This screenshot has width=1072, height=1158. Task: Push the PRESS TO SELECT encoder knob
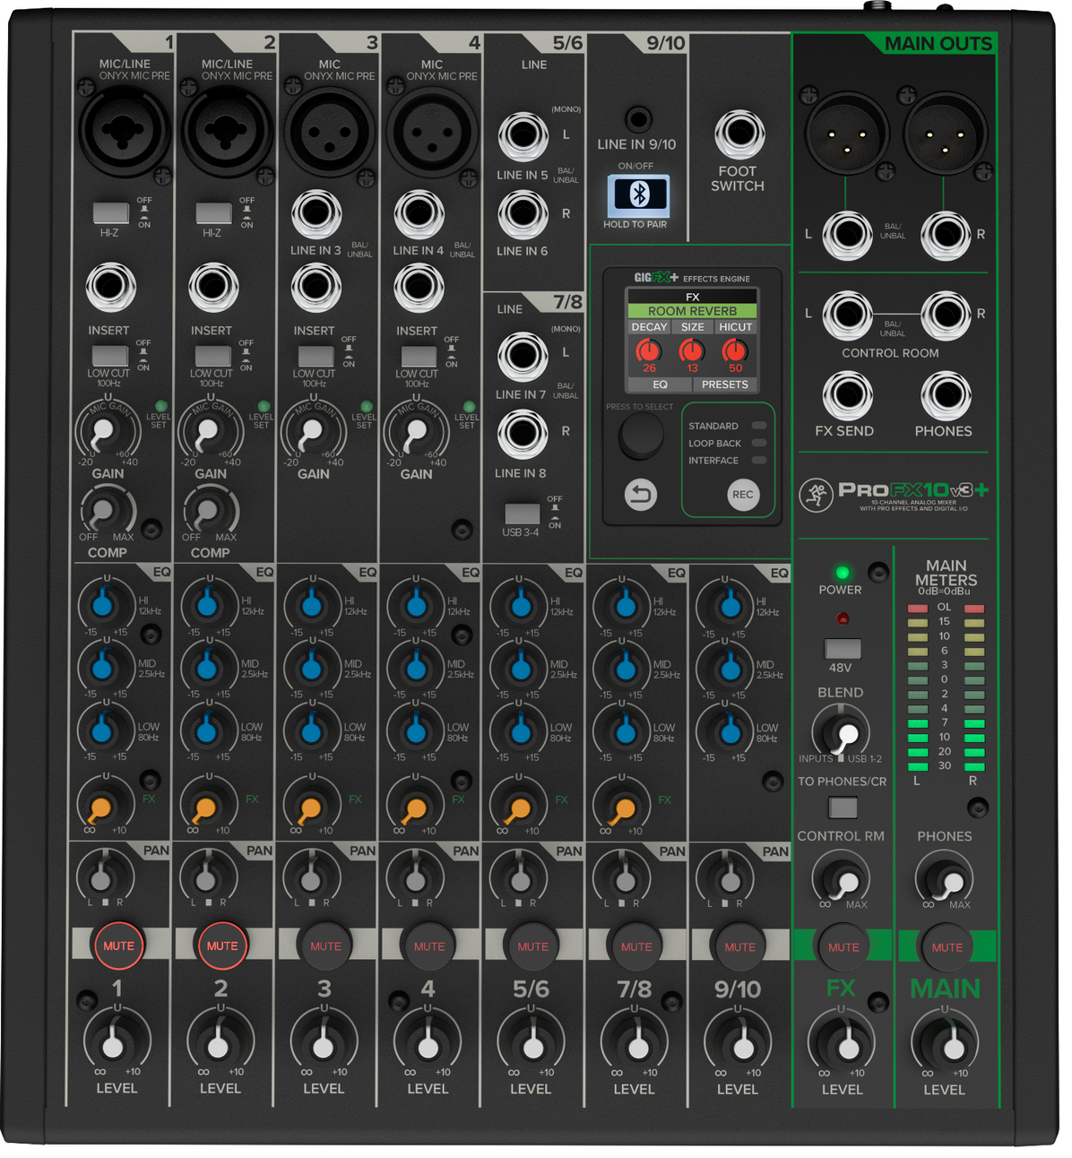(641, 436)
